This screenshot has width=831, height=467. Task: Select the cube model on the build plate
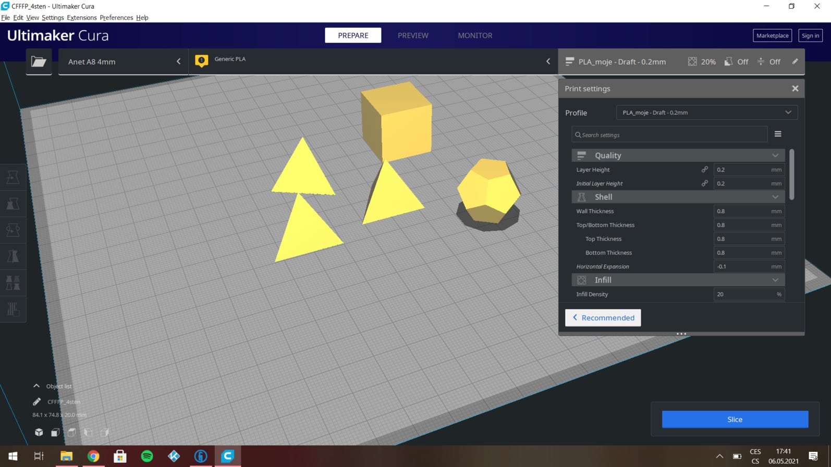pyautogui.click(x=397, y=121)
